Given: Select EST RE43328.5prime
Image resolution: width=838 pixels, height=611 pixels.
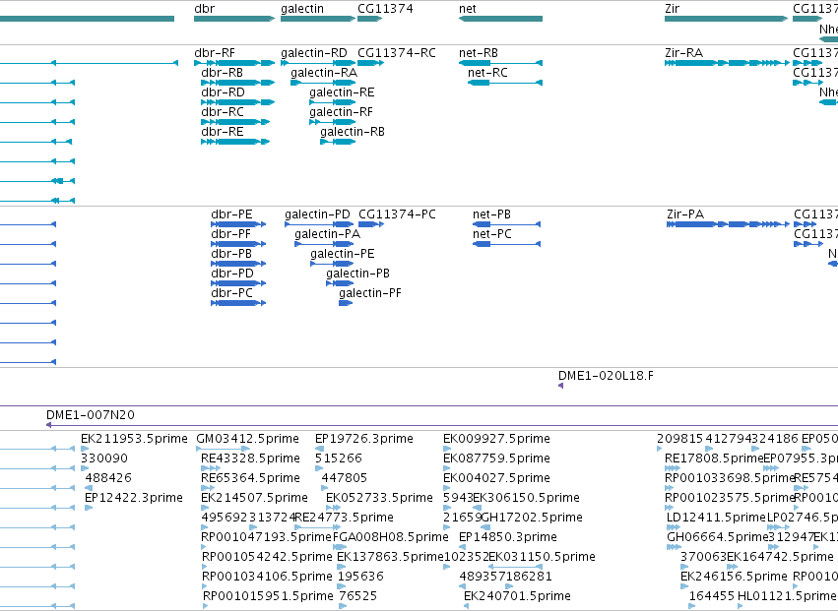Looking at the screenshot, I should [211, 468].
